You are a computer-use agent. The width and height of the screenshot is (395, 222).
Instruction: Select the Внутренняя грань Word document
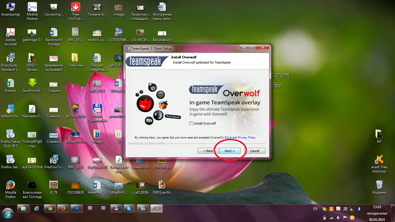[x=162, y=12]
